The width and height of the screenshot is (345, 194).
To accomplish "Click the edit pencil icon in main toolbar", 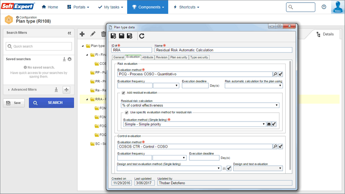I will coord(93,34).
